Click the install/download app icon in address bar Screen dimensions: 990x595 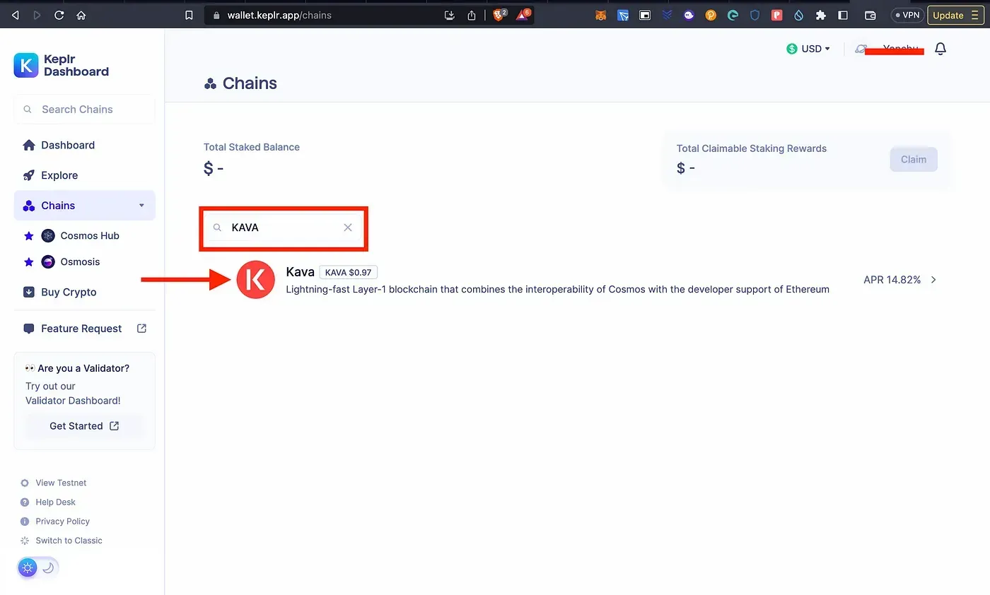[449, 15]
